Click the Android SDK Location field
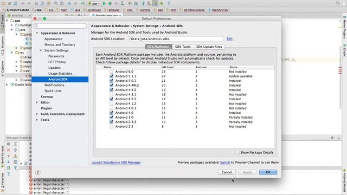 [x=175, y=38]
